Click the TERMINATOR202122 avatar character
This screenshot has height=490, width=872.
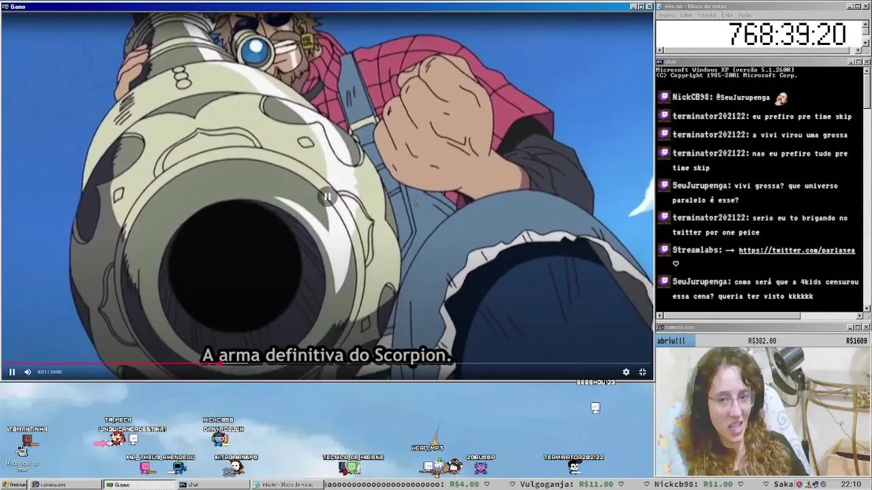[574, 468]
